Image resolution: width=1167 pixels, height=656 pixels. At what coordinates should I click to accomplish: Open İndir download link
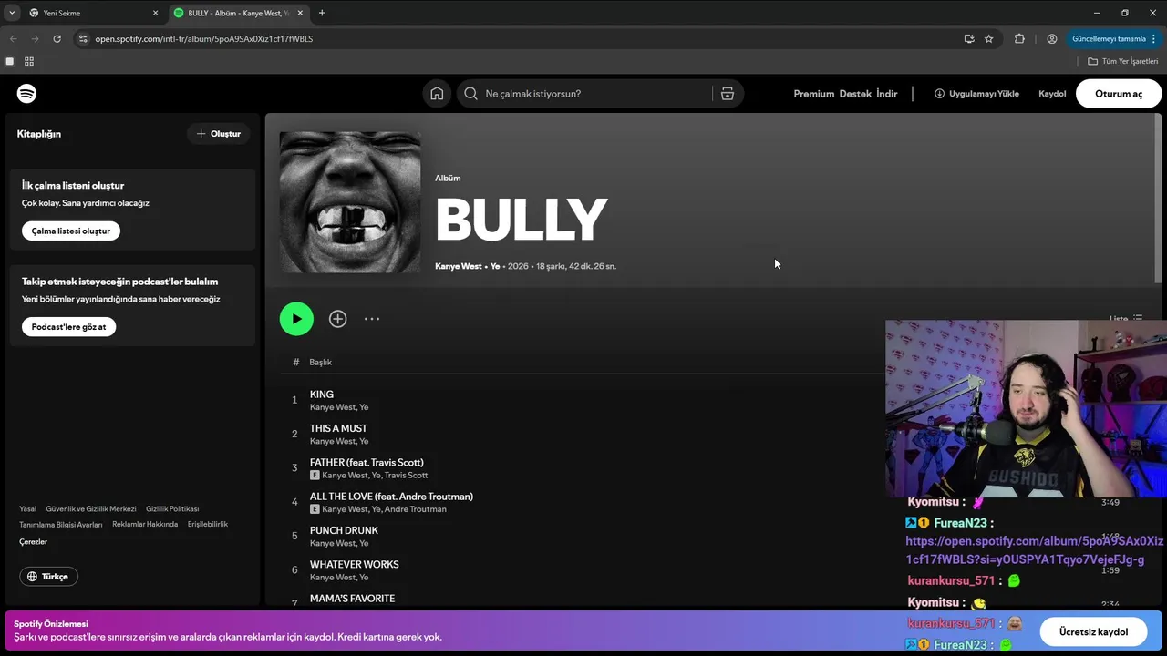pos(887,94)
